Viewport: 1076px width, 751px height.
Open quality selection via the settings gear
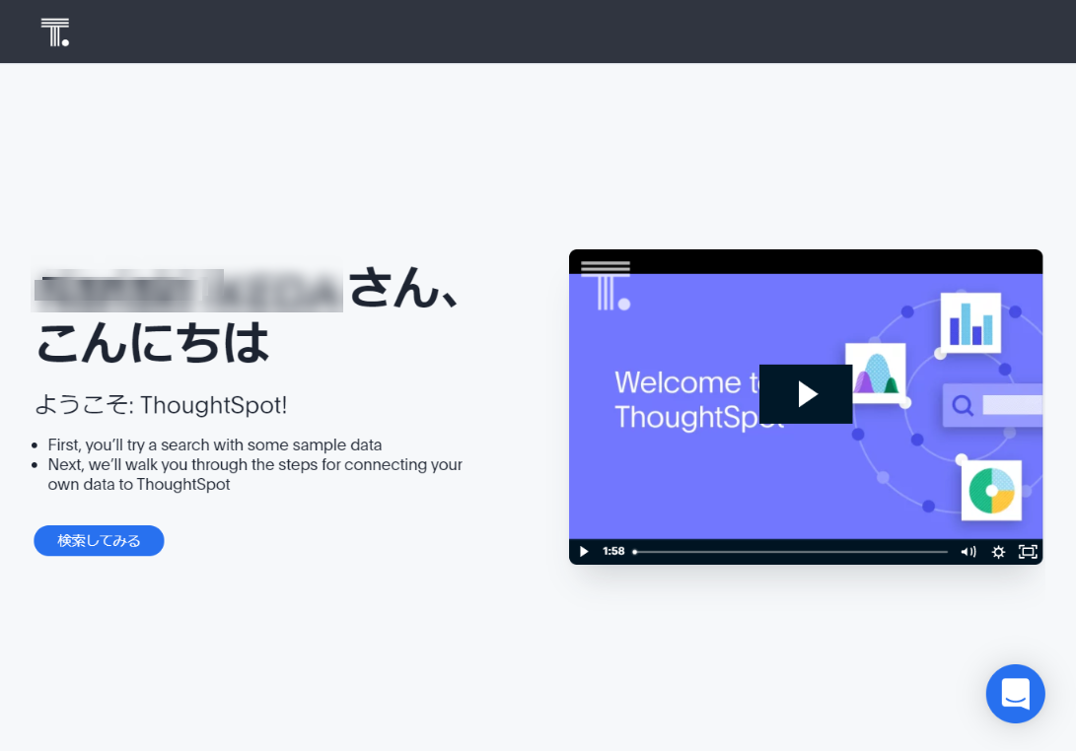(998, 552)
